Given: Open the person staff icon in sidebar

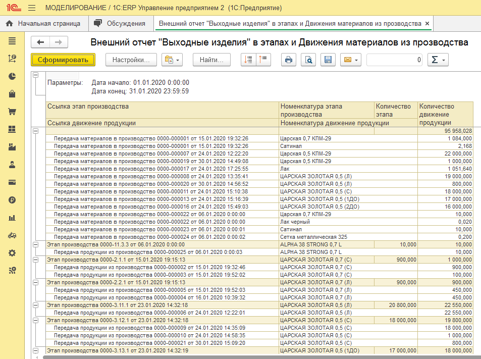Looking at the screenshot, I should point(12,165).
